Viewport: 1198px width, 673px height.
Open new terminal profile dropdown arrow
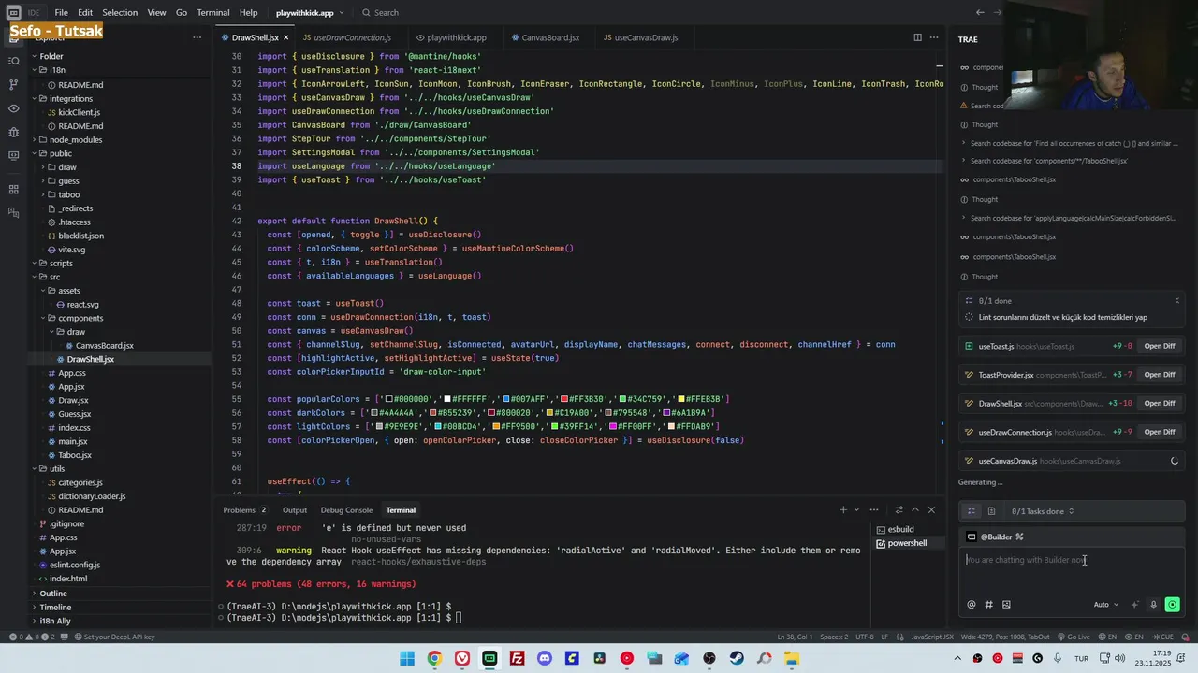pos(855,510)
